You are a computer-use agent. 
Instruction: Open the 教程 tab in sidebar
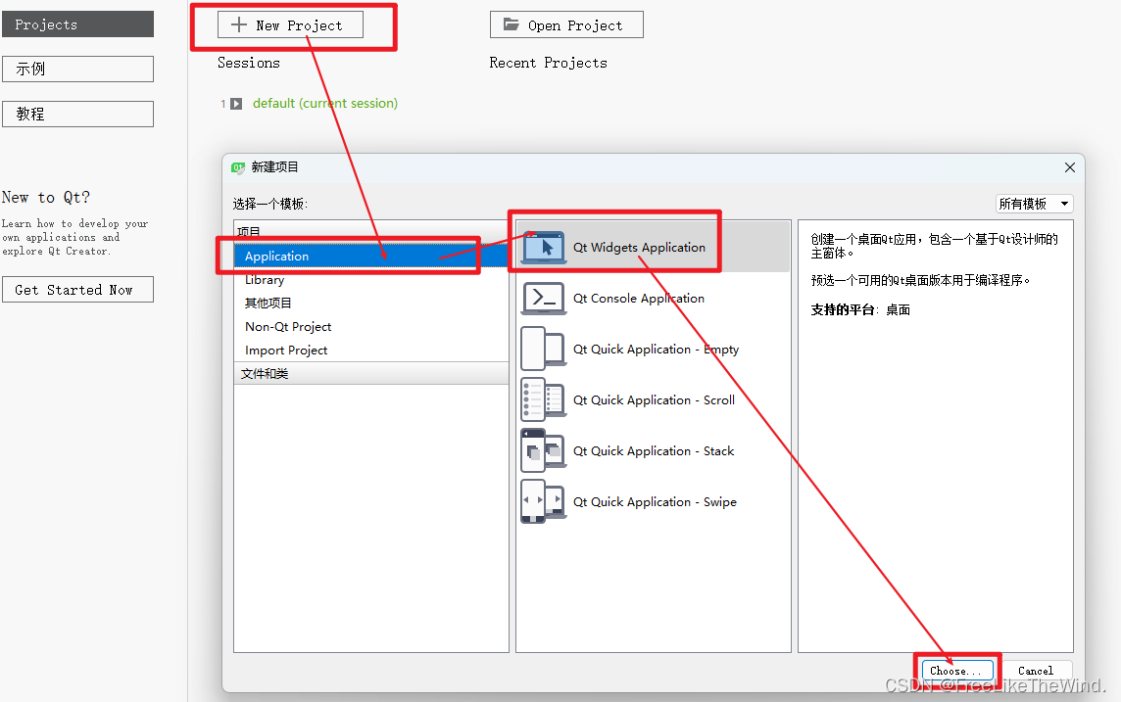(x=78, y=114)
